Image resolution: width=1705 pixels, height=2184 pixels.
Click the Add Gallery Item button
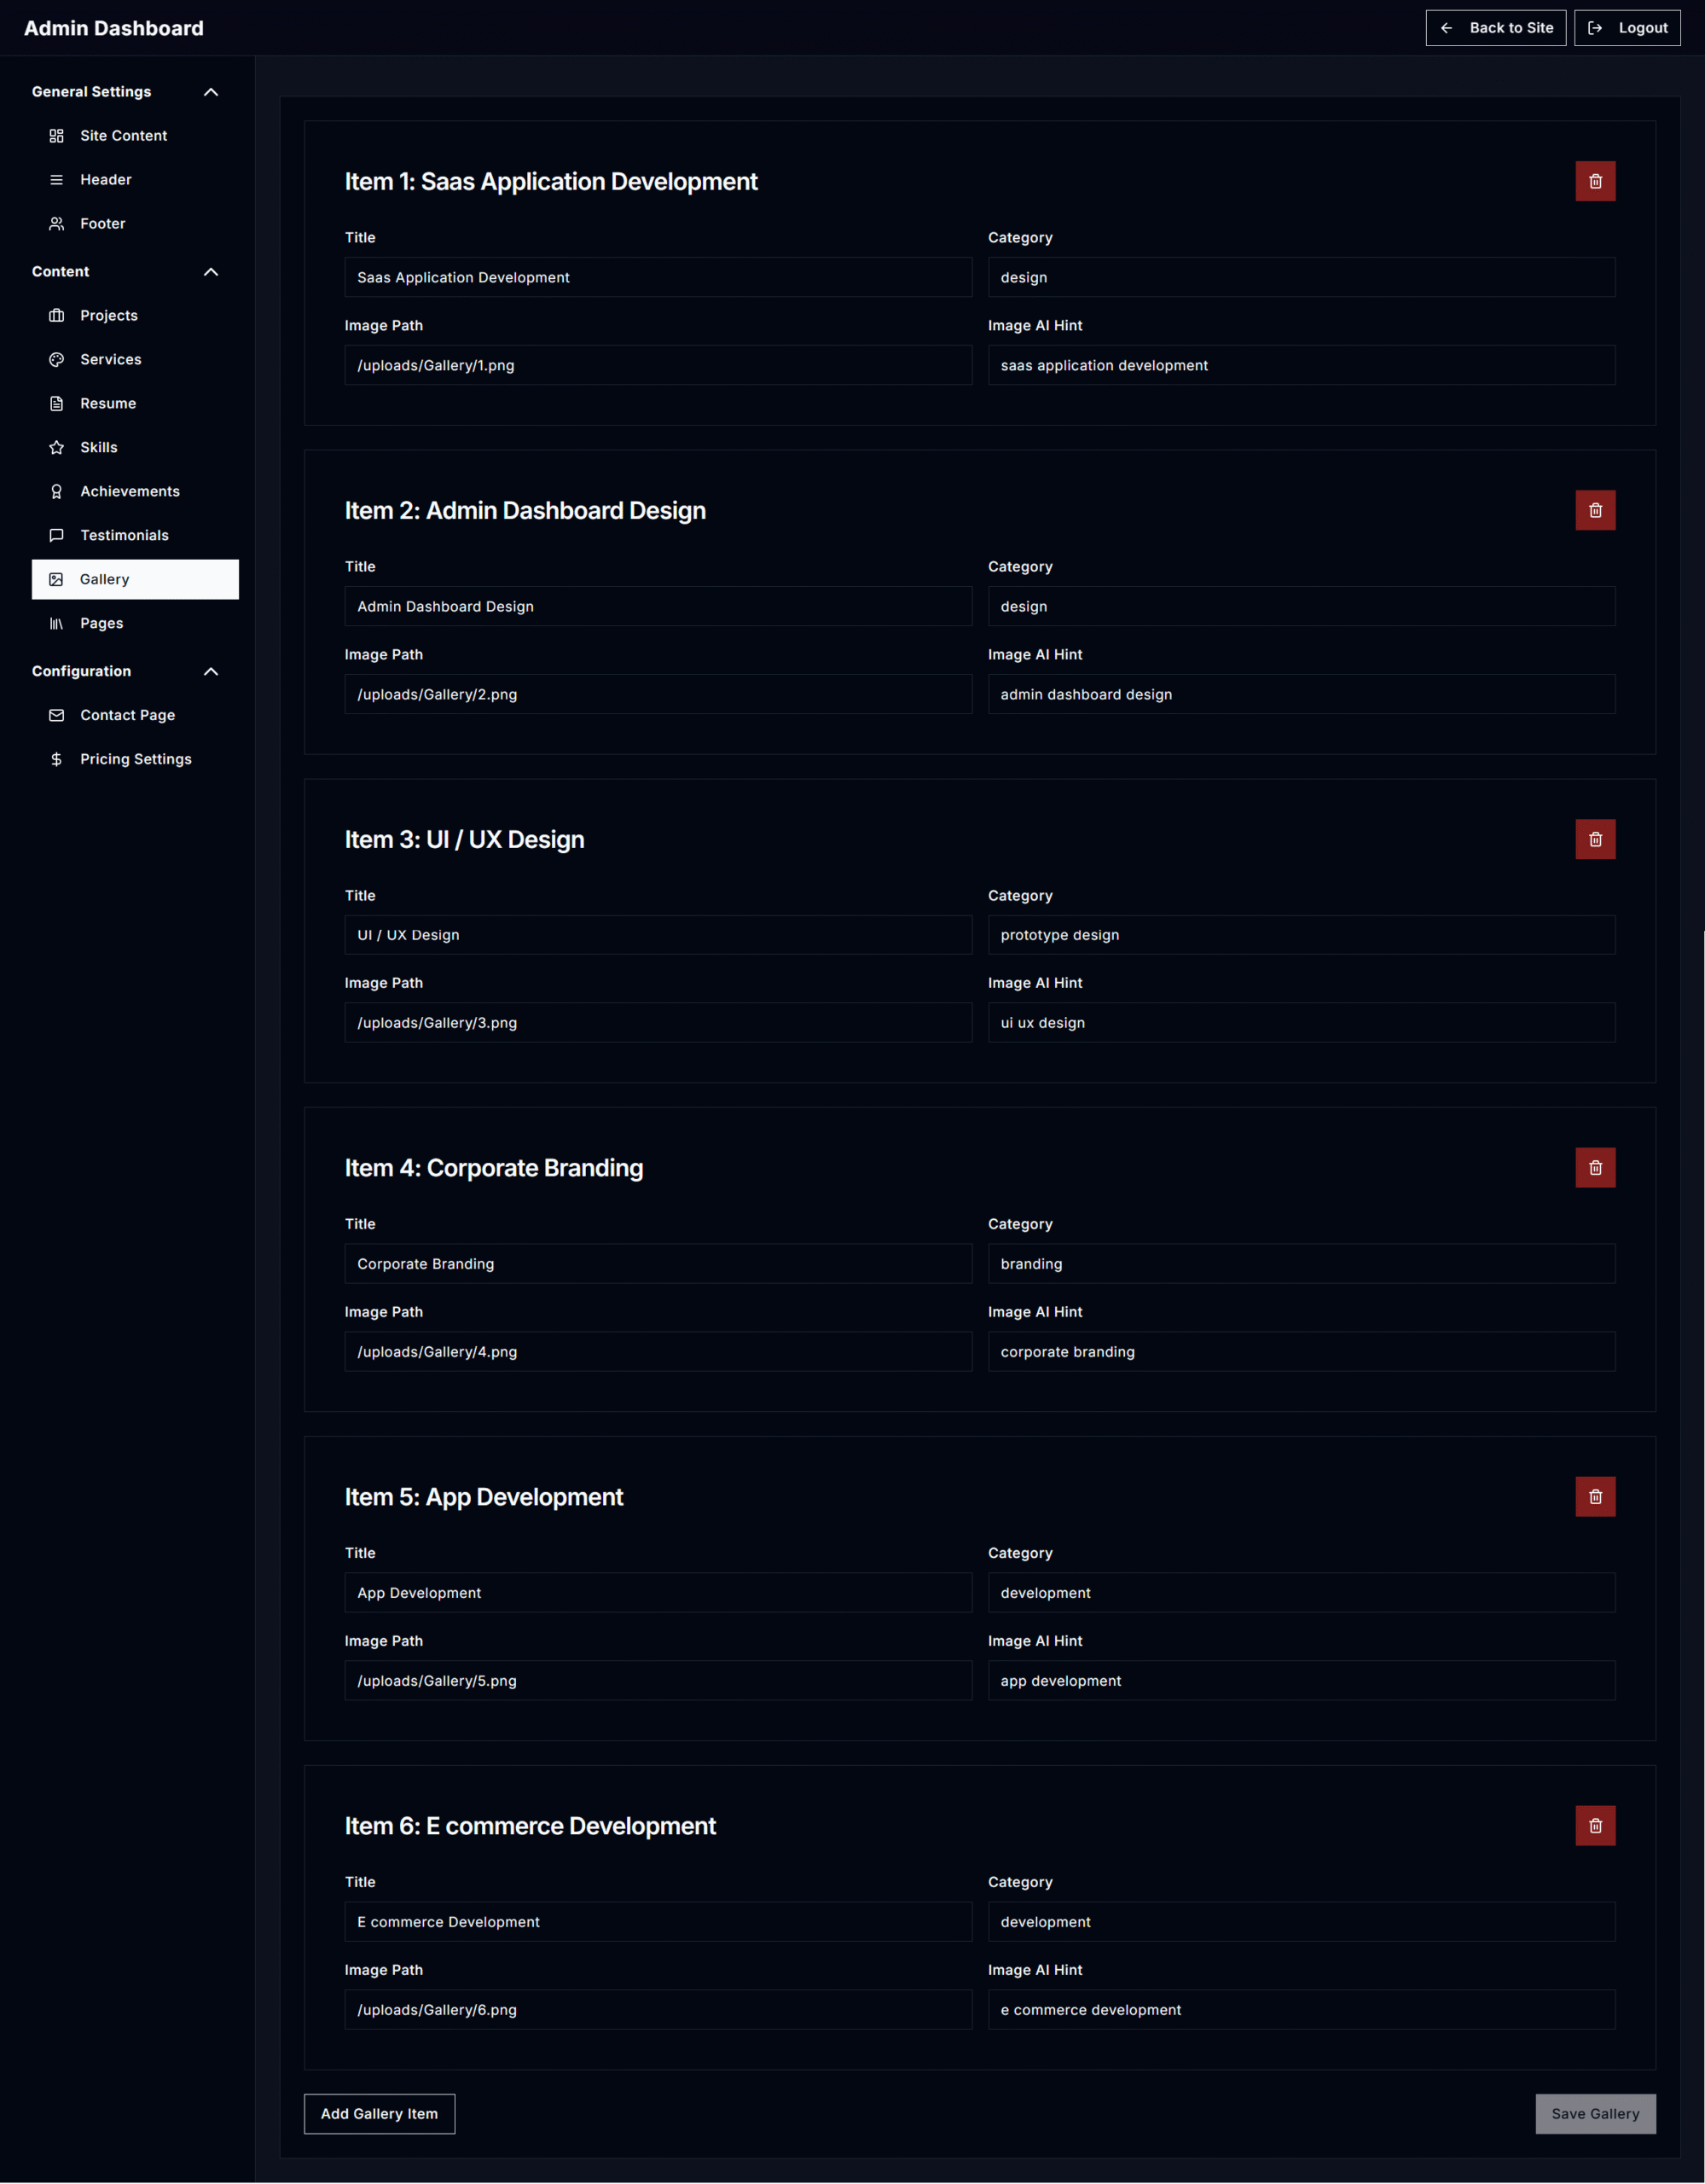[x=379, y=2113]
